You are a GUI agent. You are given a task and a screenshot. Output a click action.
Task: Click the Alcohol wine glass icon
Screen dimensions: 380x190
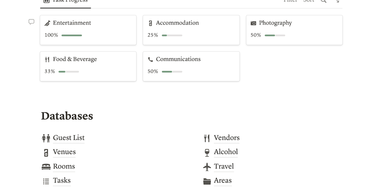(x=207, y=152)
